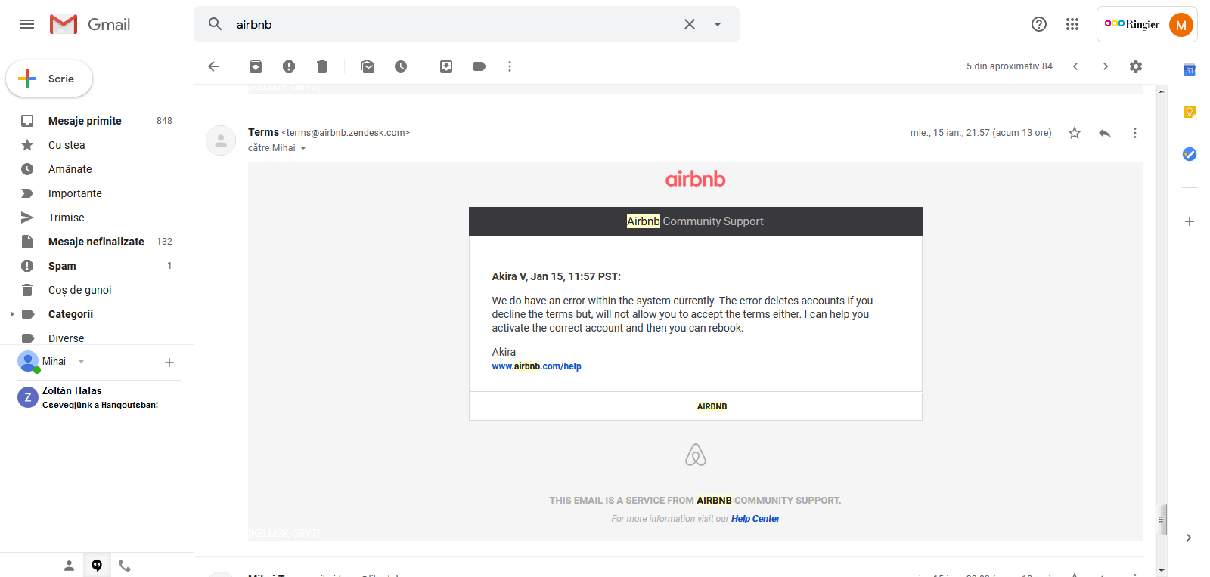Show search options dropdown arrow

[x=718, y=24]
